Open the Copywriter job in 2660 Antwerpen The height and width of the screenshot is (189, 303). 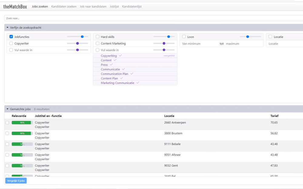click(42, 122)
